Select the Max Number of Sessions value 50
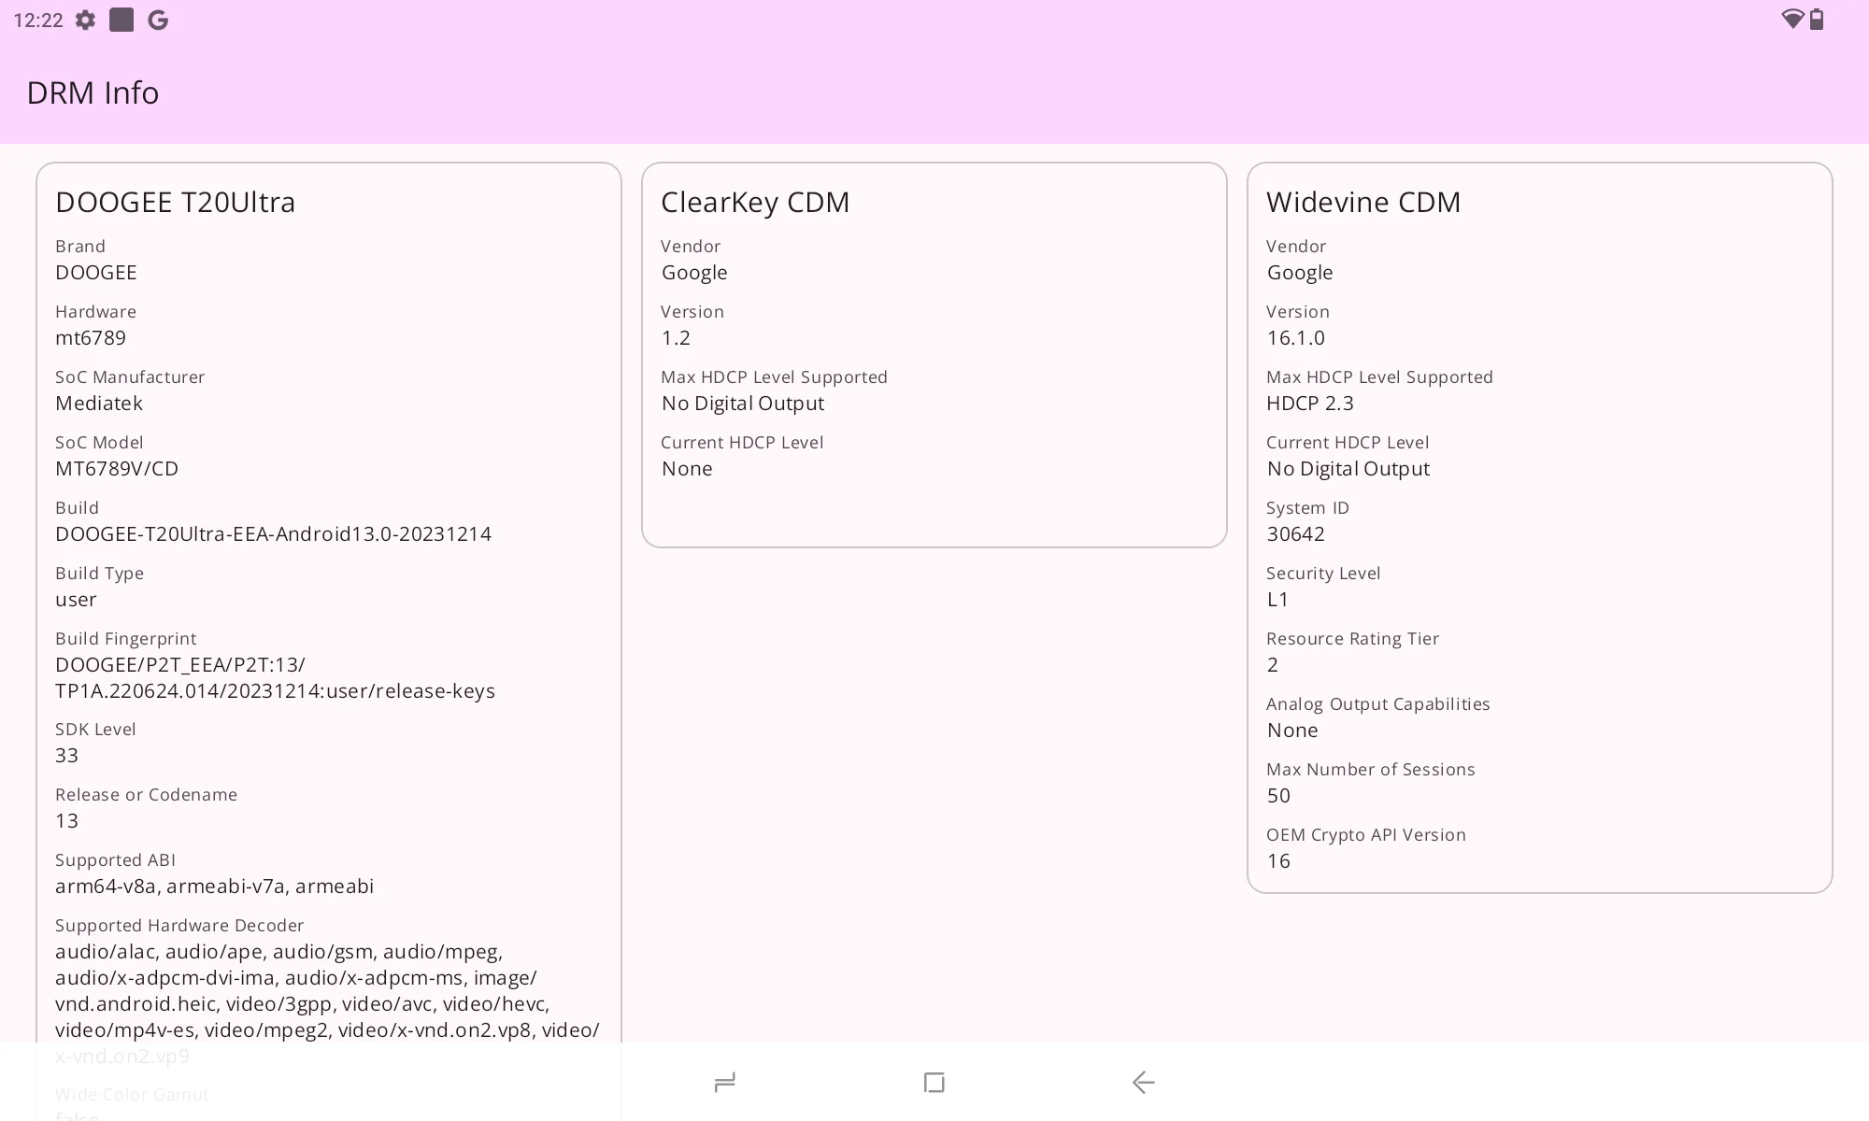The height and width of the screenshot is (1121, 1869). (x=1278, y=796)
